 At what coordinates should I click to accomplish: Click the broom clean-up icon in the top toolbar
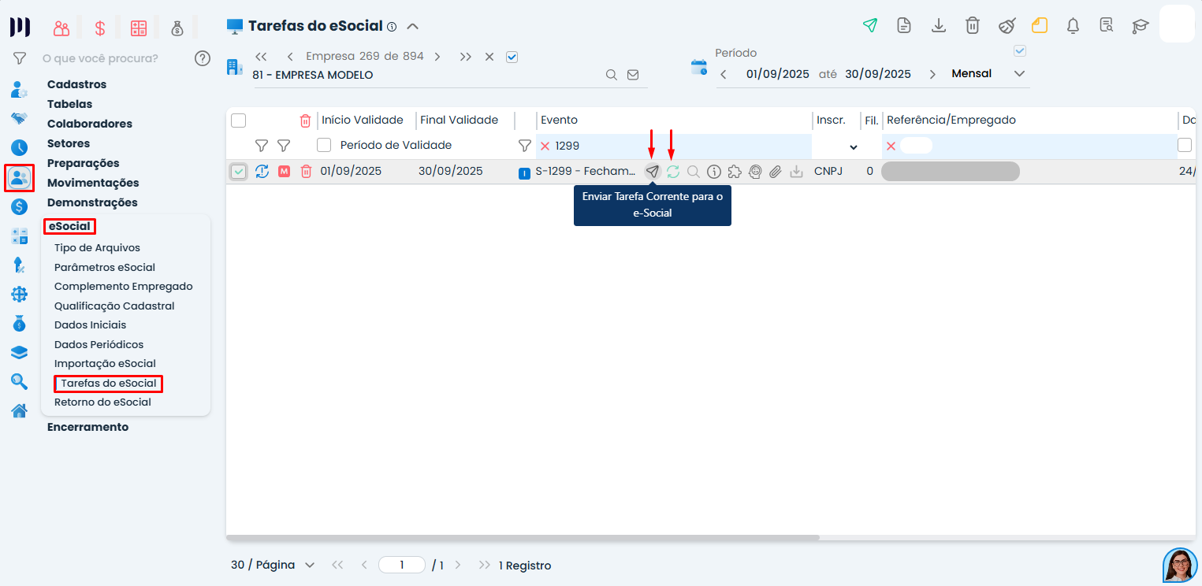click(x=1007, y=25)
